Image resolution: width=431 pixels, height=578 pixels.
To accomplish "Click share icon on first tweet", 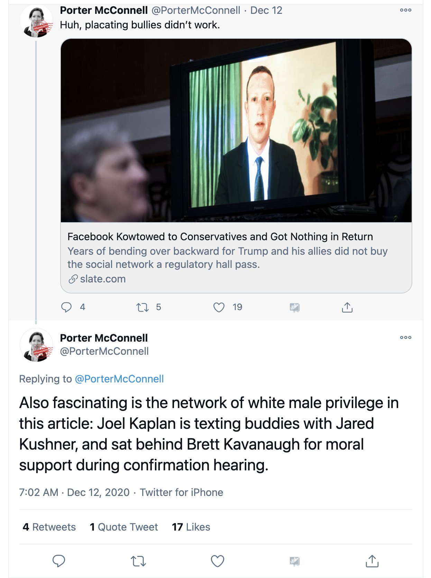I will [347, 307].
